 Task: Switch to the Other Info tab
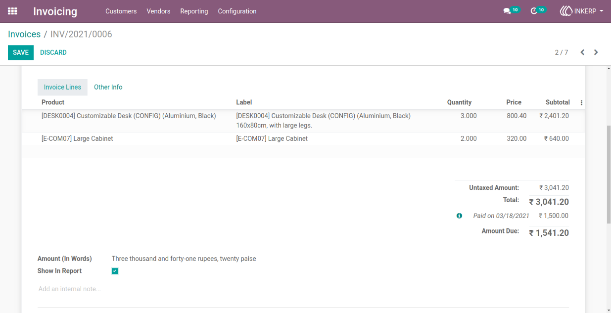(108, 87)
